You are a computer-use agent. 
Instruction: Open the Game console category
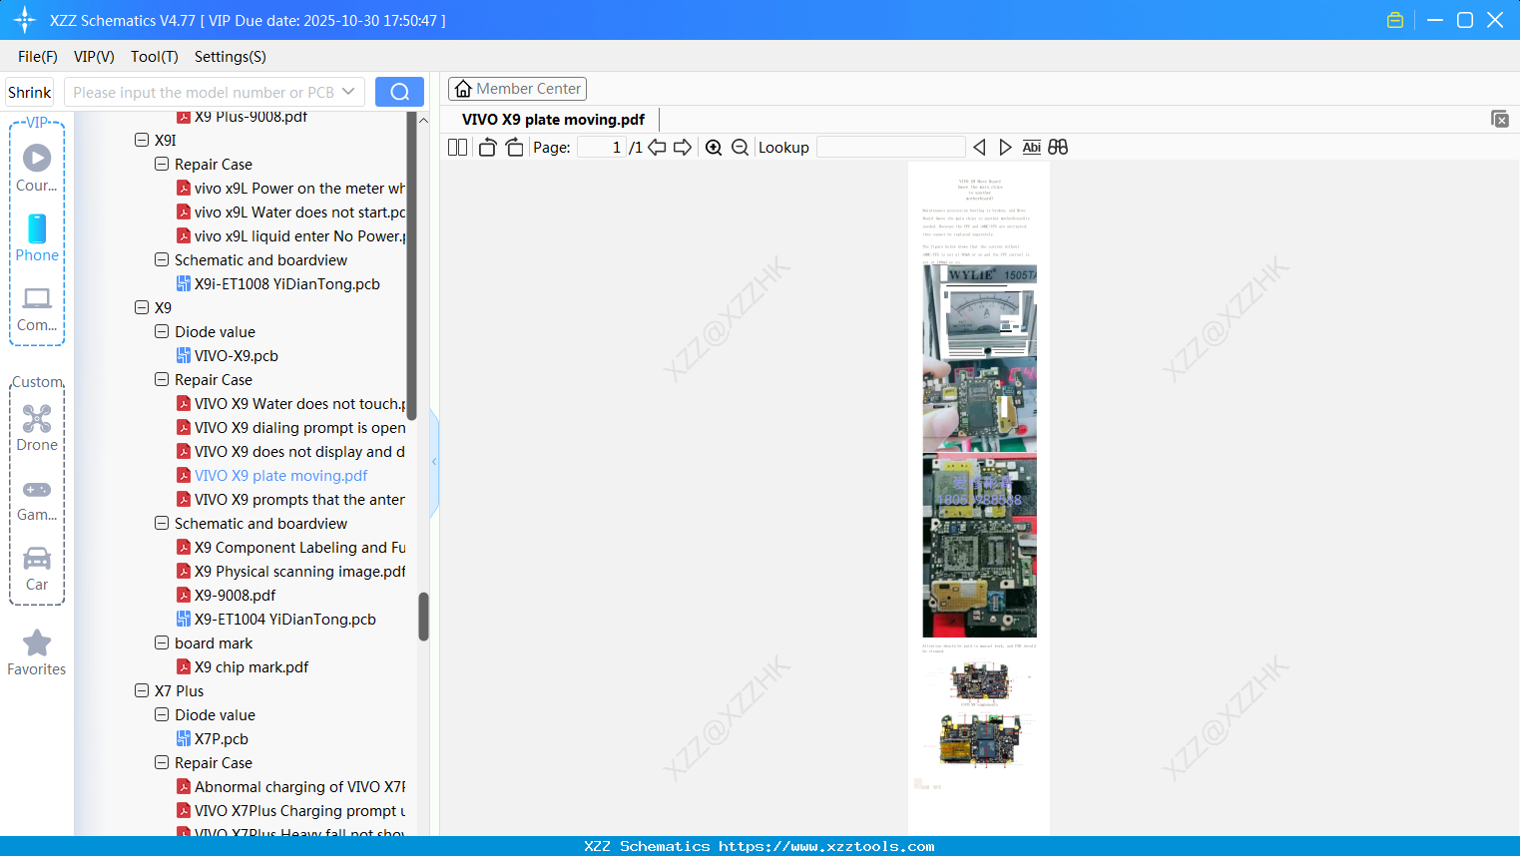pos(37,499)
